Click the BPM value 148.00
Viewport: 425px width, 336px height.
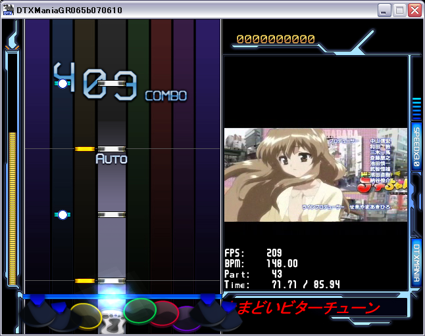[x=282, y=264]
